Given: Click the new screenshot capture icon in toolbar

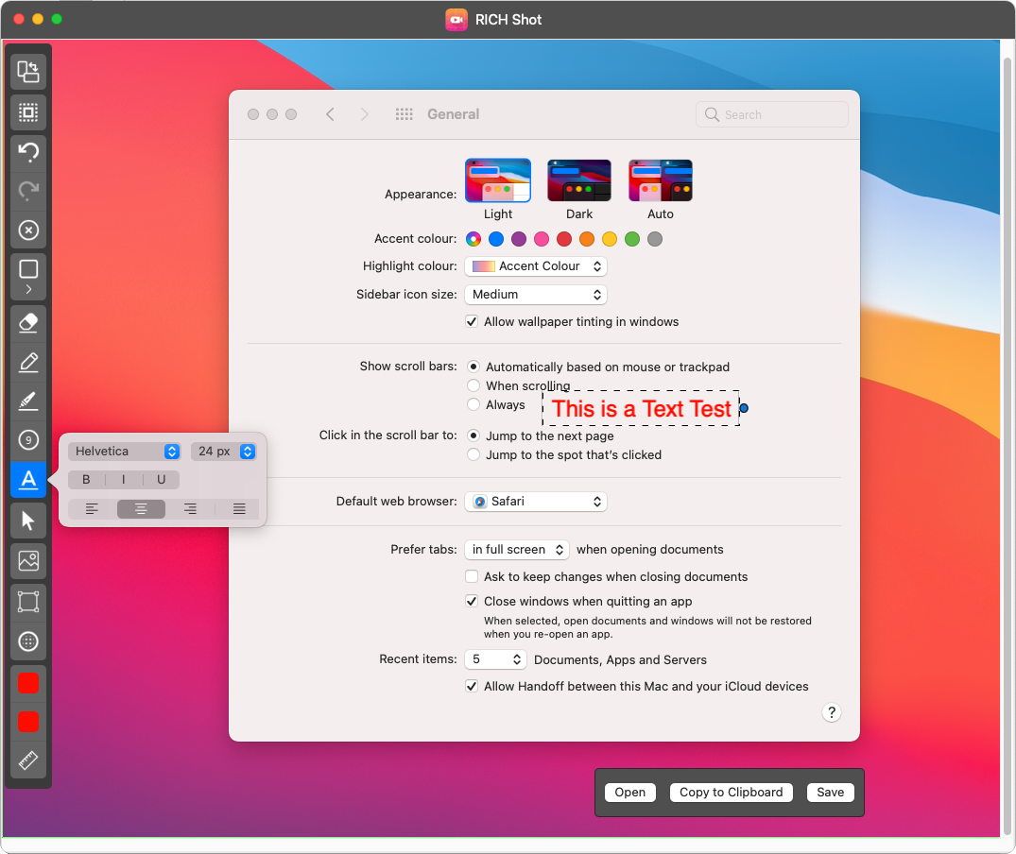Looking at the screenshot, I should (x=27, y=71).
